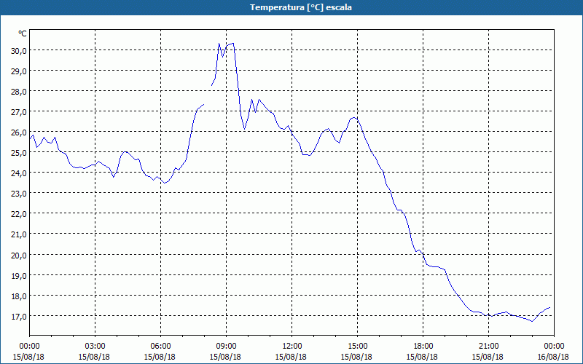The width and height of the screenshot is (583, 364).
Task: Click the curve's local peak near 15:00
Action: 354,117
